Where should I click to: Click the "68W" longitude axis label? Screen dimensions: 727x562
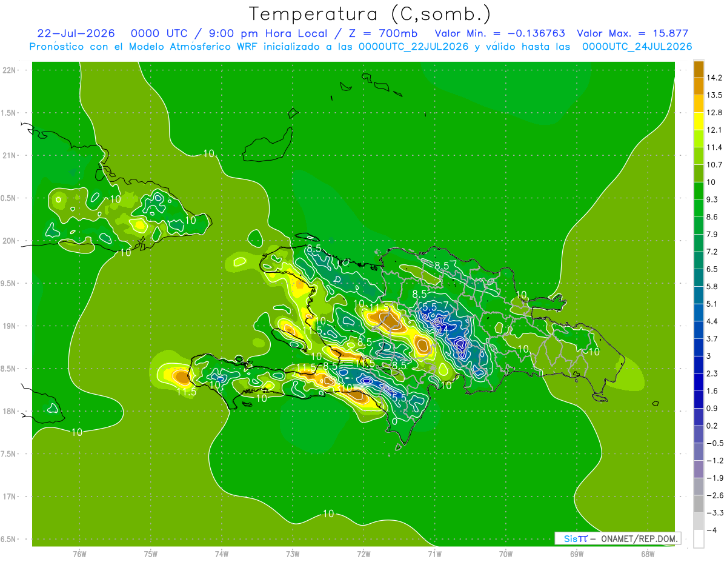(x=648, y=554)
